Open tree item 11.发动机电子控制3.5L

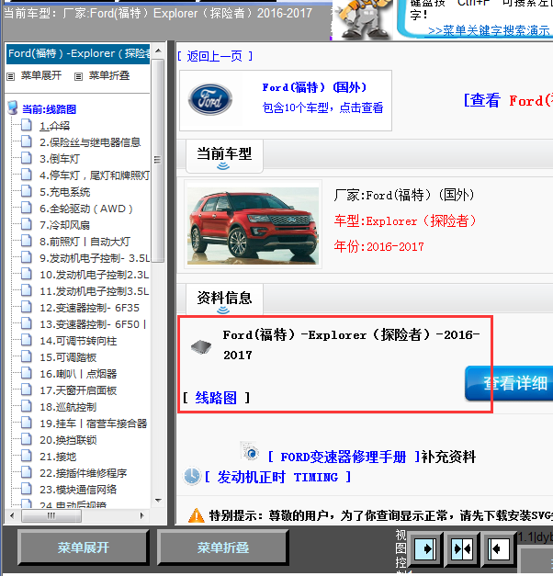point(94,291)
